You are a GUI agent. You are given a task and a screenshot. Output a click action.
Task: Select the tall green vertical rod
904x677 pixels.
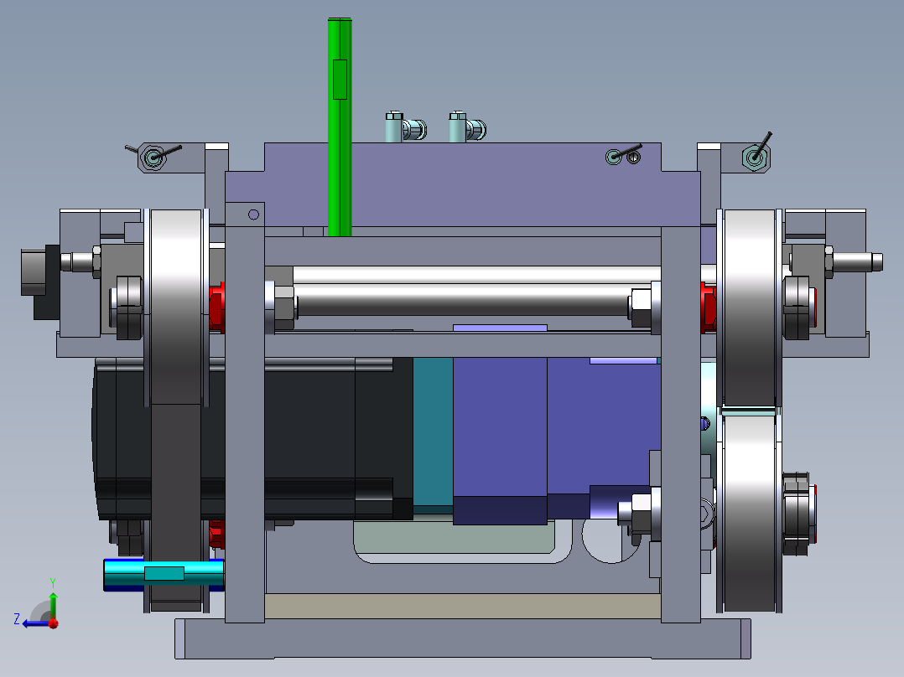point(340,127)
